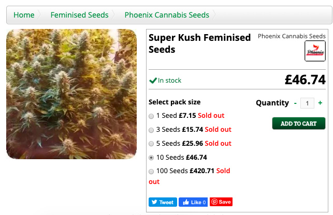The height and width of the screenshot is (215, 333).
Task: Decrease quantity with the minus button
Action: 295,103
